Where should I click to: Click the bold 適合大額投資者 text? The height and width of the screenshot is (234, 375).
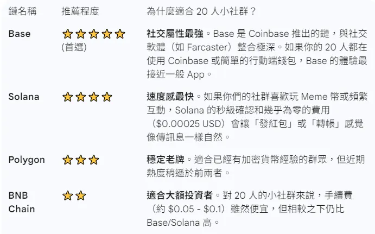tap(180, 195)
